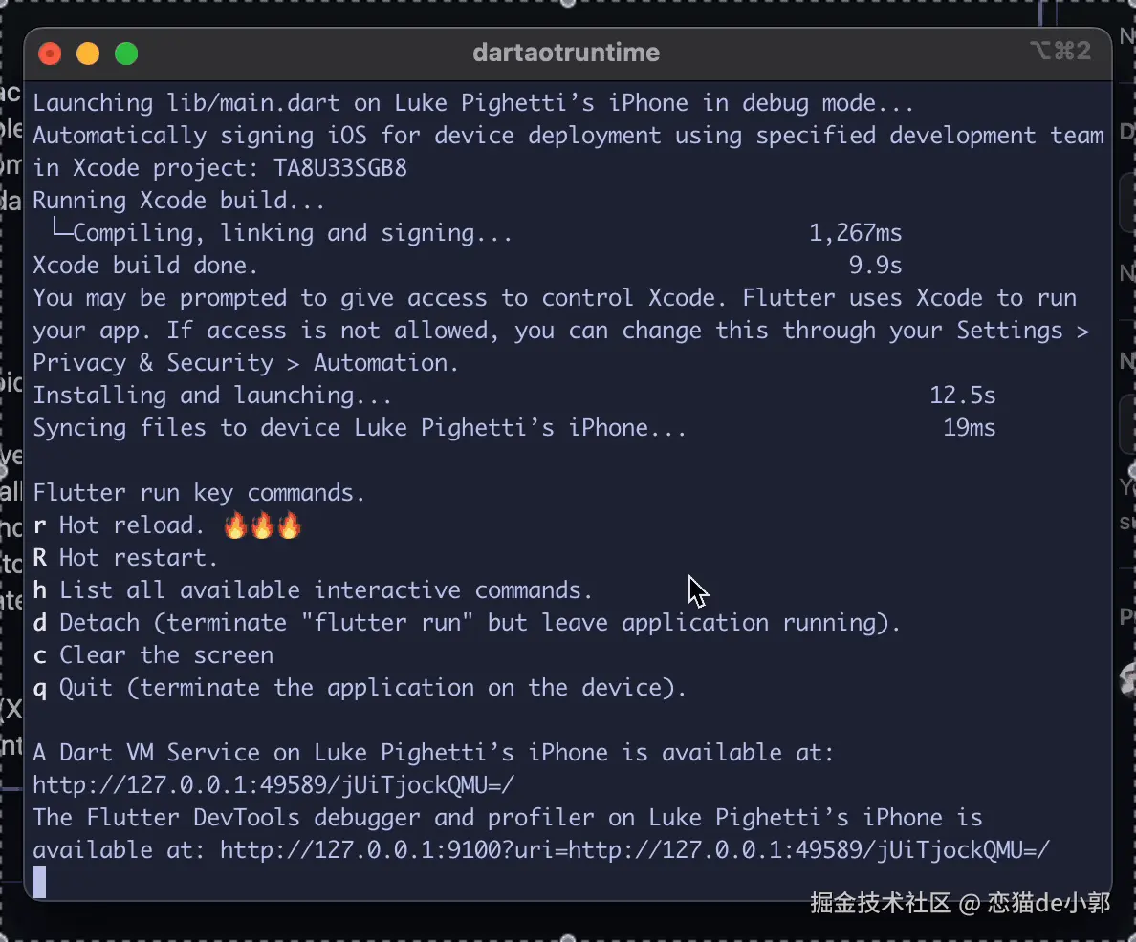Click the 9.9s Xcode build time
1136x942 pixels.
point(875,266)
